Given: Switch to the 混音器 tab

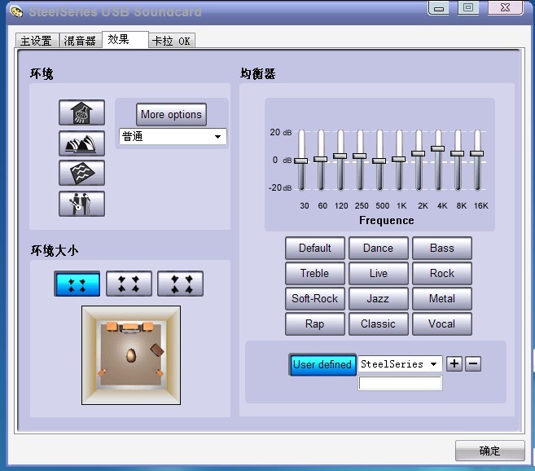Looking at the screenshot, I should coord(80,41).
